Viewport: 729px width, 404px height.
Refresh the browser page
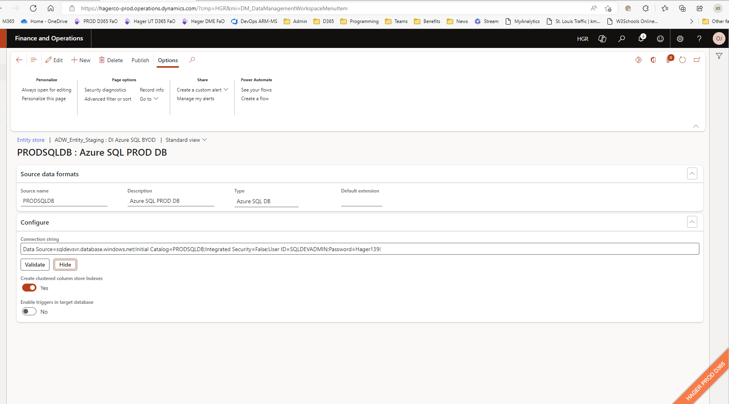click(33, 8)
